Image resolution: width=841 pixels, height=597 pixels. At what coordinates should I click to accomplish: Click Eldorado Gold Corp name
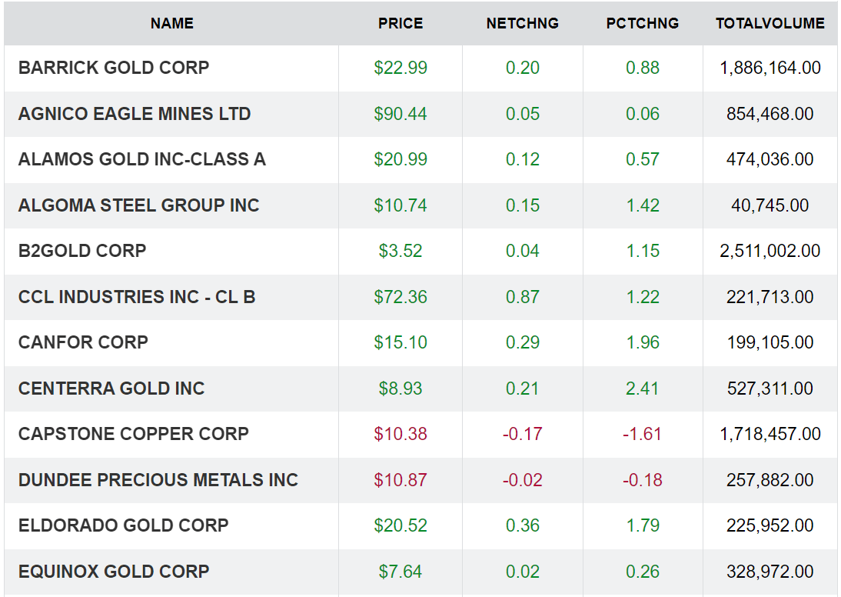(x=124, y=525)
